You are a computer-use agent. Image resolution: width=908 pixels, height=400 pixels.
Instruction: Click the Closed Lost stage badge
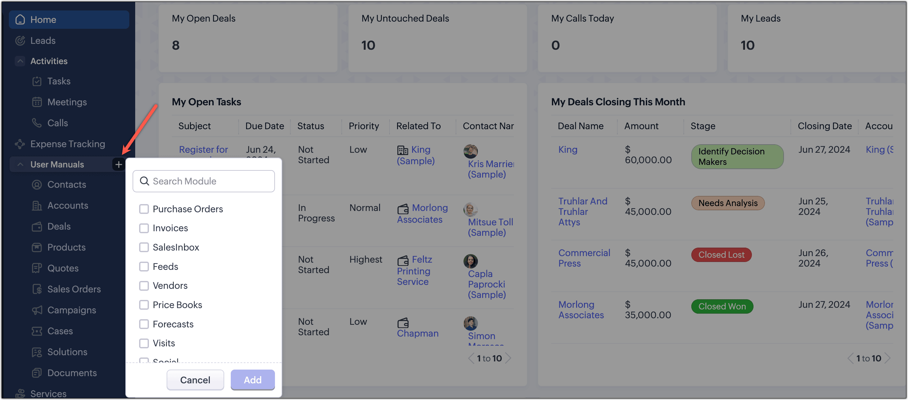tap(721, 254)
